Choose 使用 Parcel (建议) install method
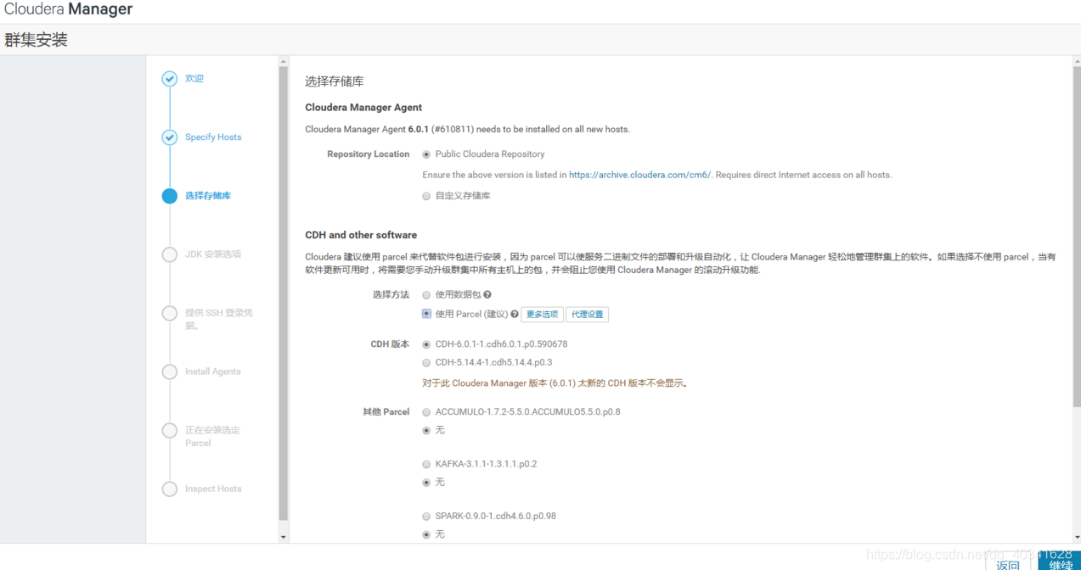Image resolution: width=1081 pixels, height=570 pixels. (x=426, y=314)
